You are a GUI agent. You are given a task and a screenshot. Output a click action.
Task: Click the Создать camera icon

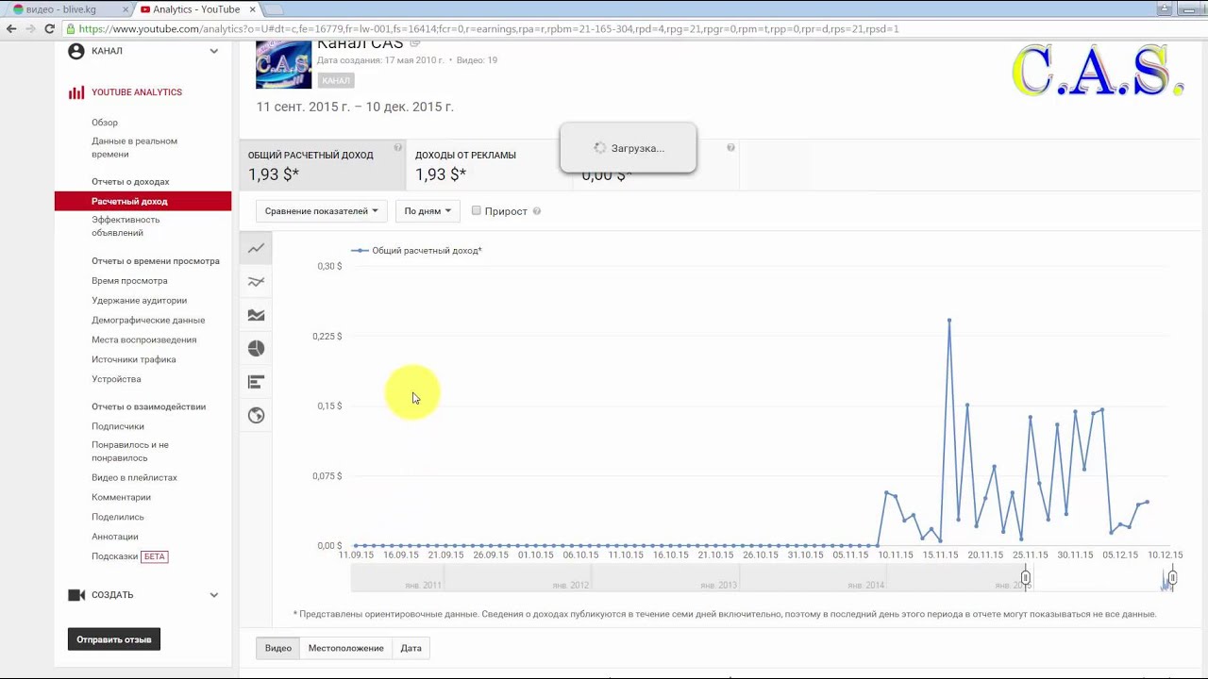tap(76, 595)
